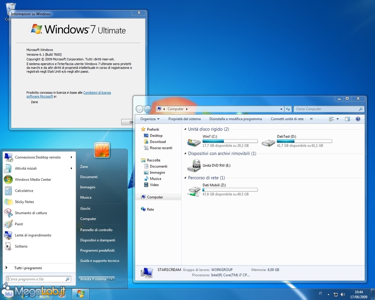Click Disinstalla o modifica programma
Image resolution: width=375 pixels, height=300 pixels.
pos(235,119)
